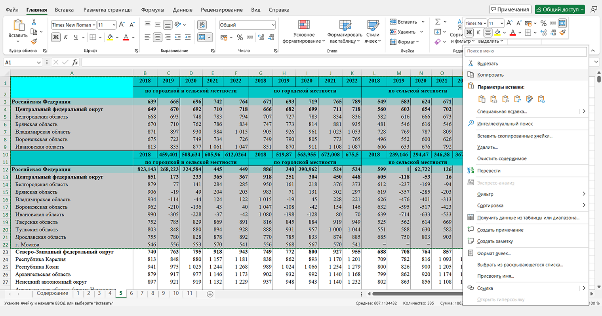Viewport: 602px width, 316px height.
Task: Apply the yellow fill color in the ribbon
Action: (x=110, y=37)
